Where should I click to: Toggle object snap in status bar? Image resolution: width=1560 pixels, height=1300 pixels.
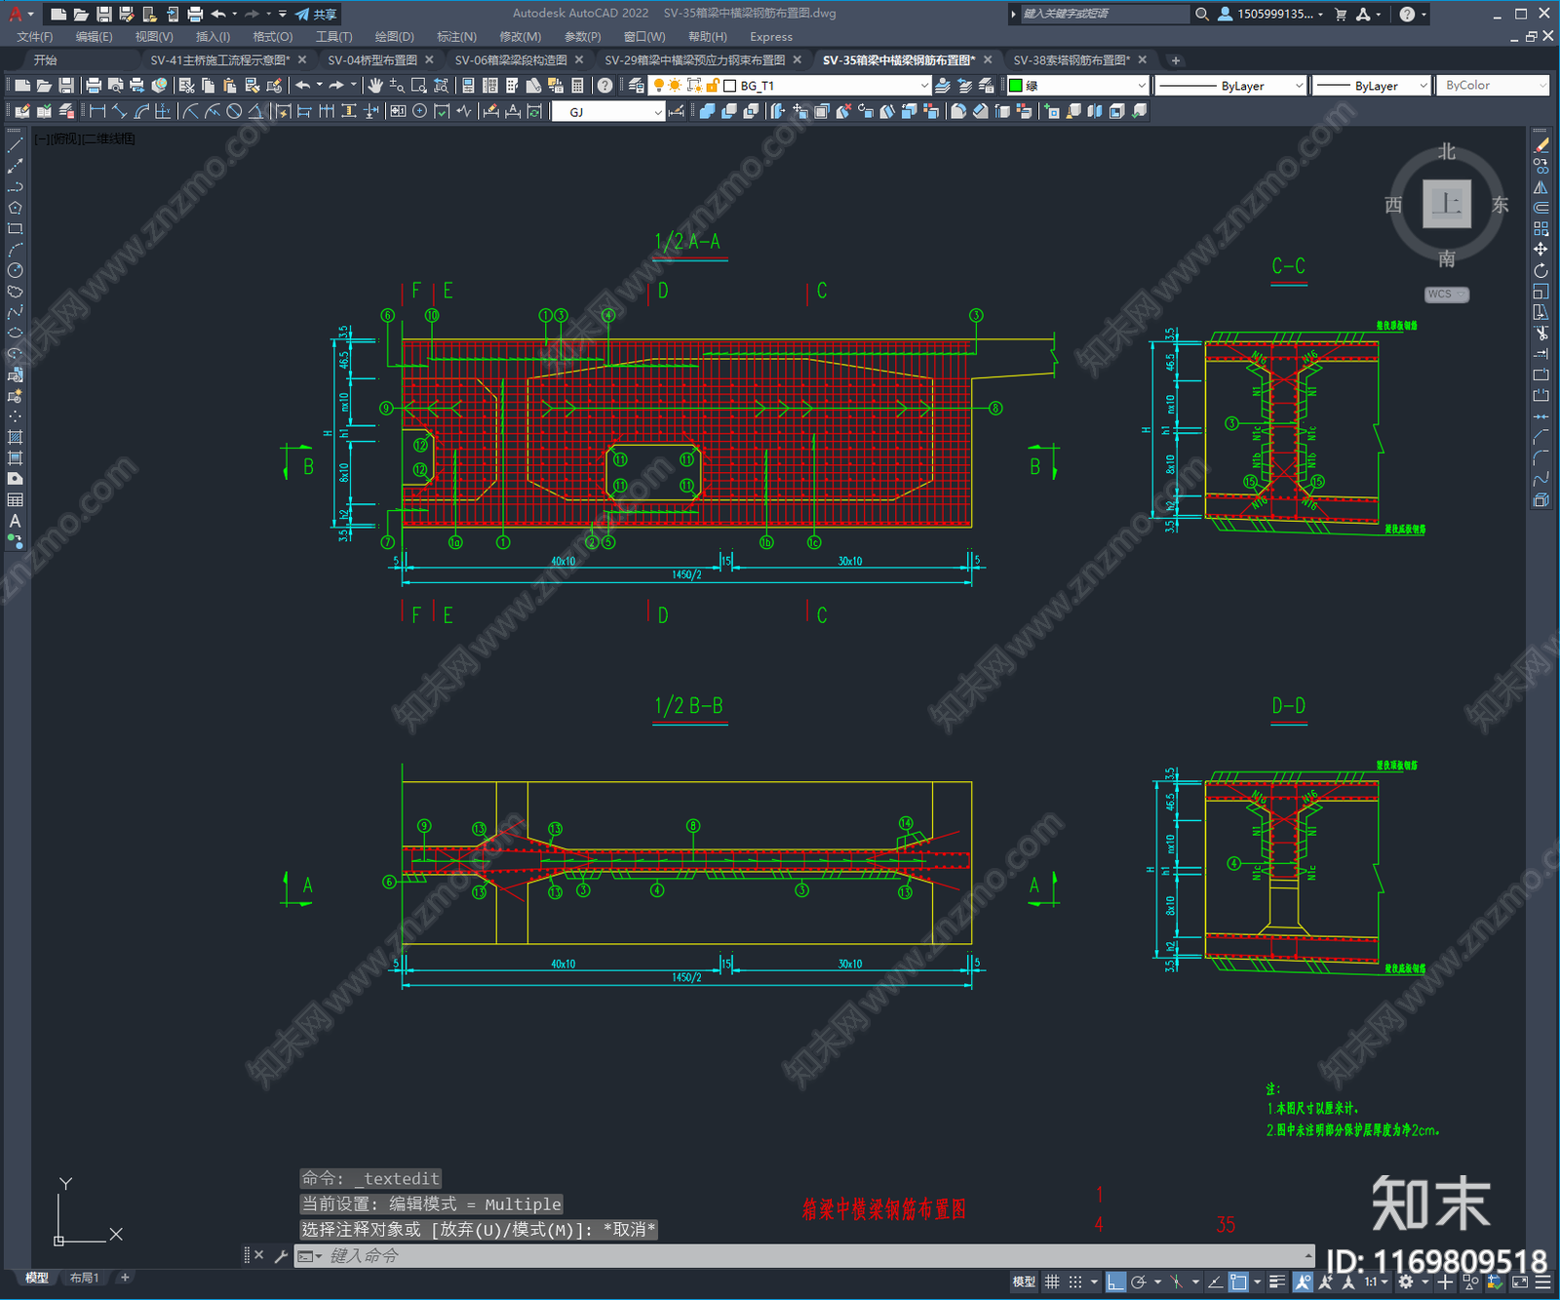(1238, 1281)
